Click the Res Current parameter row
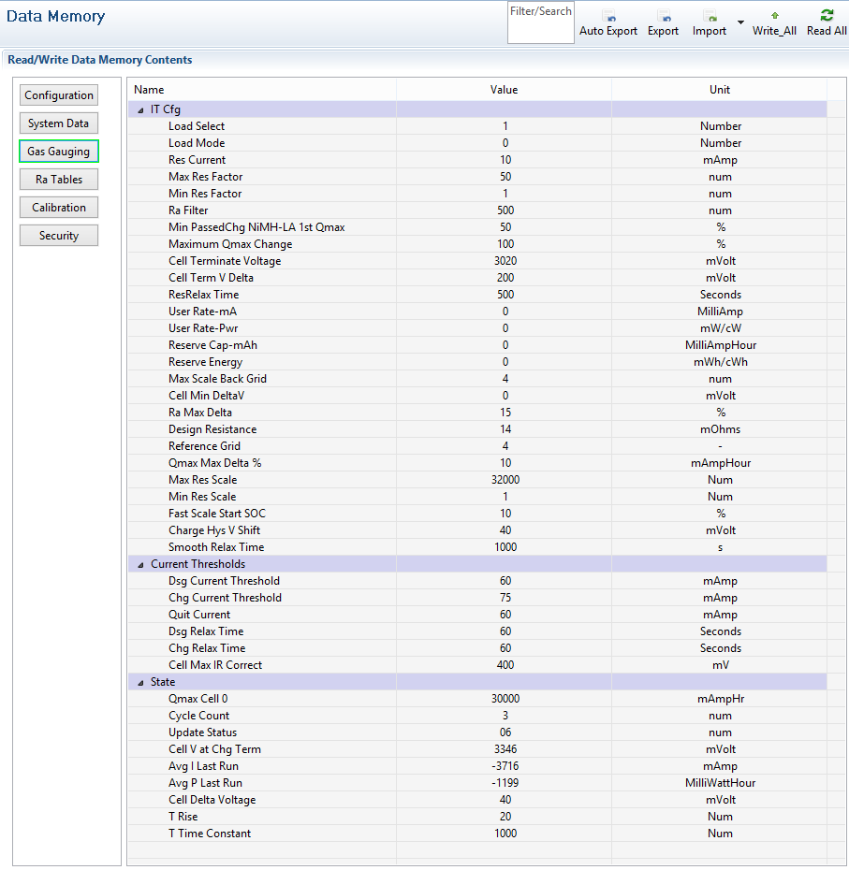The height and width of the screenshot is (870, 849). tap(477, 160)
